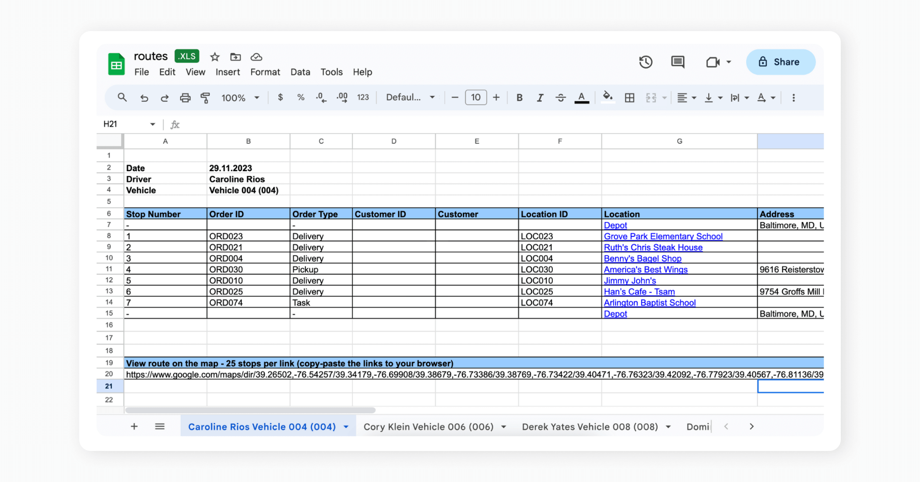Open the zoom 100% dropdown
Viewport: 920px width, 482px height.
[240, 98]
